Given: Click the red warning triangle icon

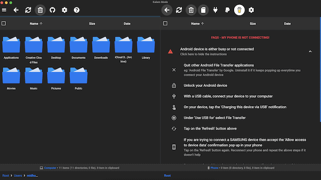Looking at the screenshot, I should coord(170,52).
